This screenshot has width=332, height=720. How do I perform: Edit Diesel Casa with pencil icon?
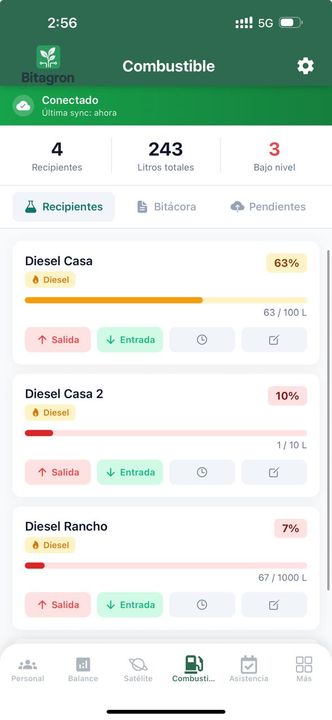(274, 340)
